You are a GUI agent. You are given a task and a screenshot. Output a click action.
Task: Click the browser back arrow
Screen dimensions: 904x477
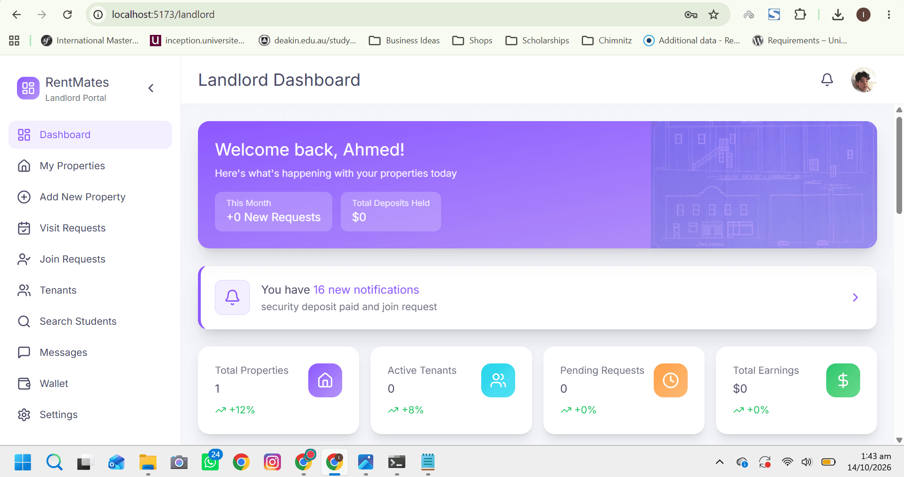(16, 15)
